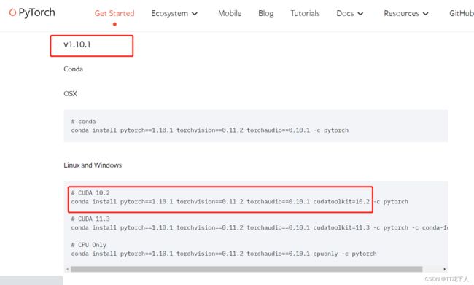Screen dimensions: 474x285
Task: Click the Linux and Windows heading
Action: pos(93,165)
